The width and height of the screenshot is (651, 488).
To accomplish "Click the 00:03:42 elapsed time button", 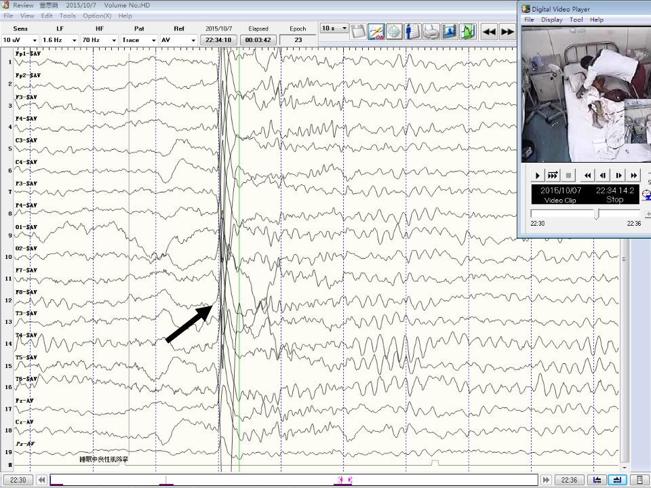I will tap(258, 40).
